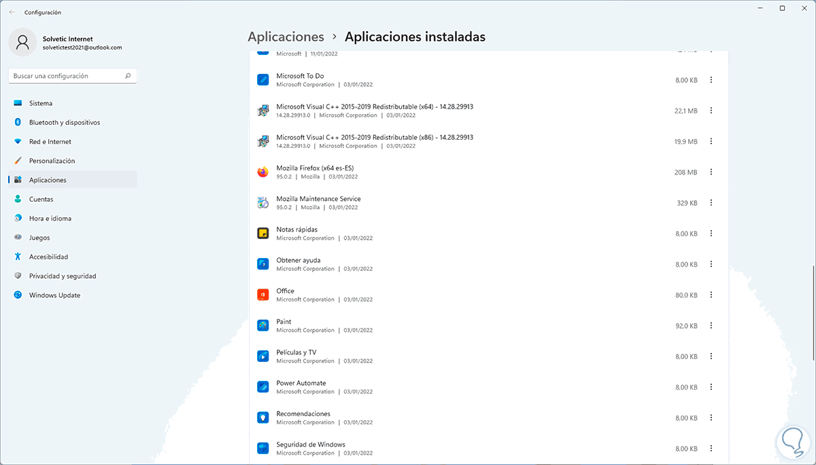The image size is (816, 465).
Task: Click the Power Automate app icon
Action: [x=263, y=387]
